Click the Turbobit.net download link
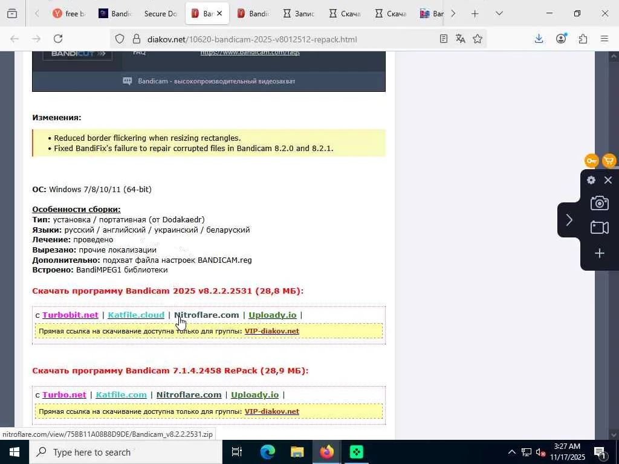 70,315
